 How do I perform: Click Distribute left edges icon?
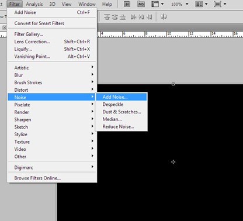click(133, 17)
